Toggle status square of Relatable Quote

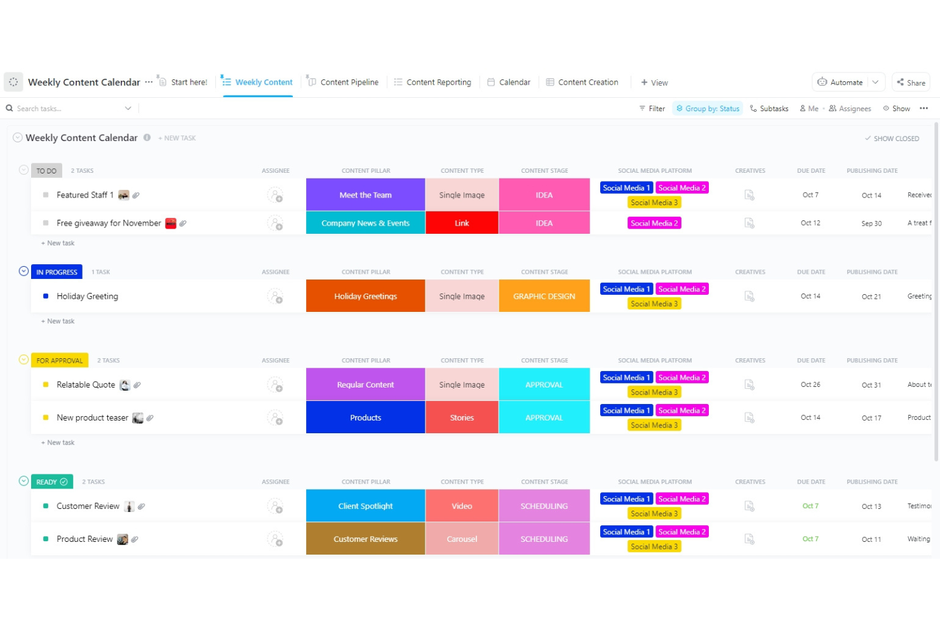coord(46,384)
